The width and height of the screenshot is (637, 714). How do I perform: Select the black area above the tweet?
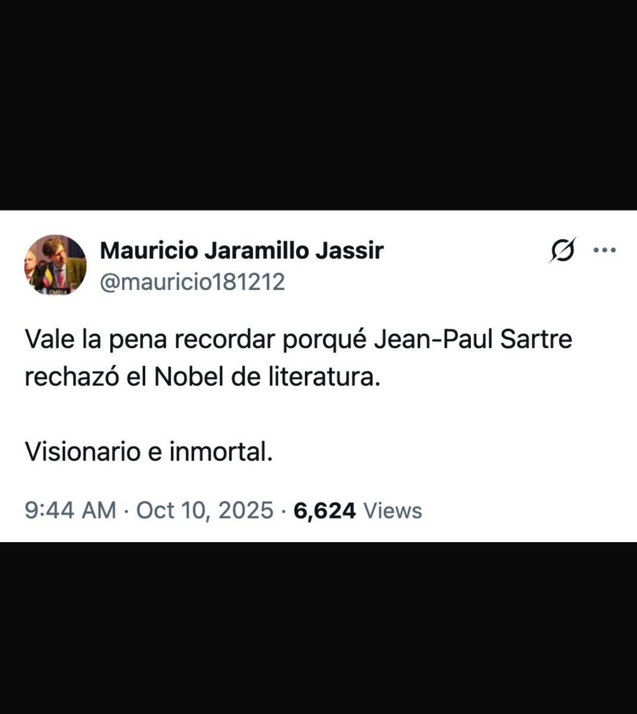coord(318,105)
